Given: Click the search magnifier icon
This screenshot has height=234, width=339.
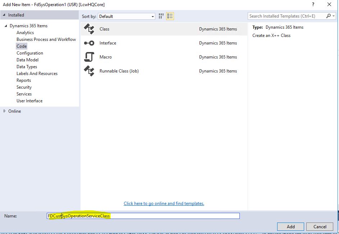Looking at the screenshot, I should click(329, 16).
